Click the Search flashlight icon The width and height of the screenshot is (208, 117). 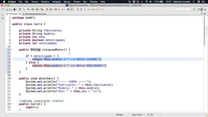62,9
